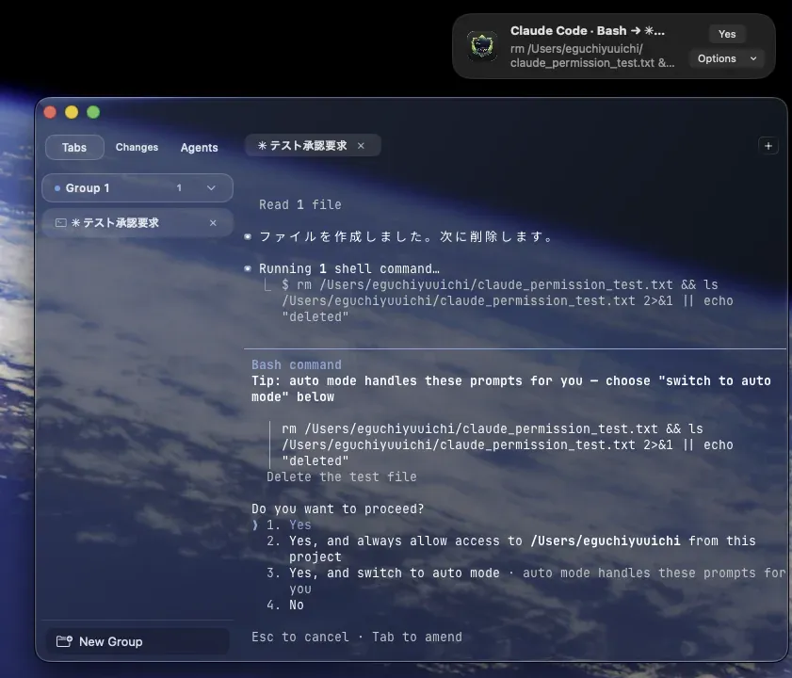Viewport: 792px width, 678px height.
Task: Click the 'Delete the test file' description
Action: click(x=342, y=476)
